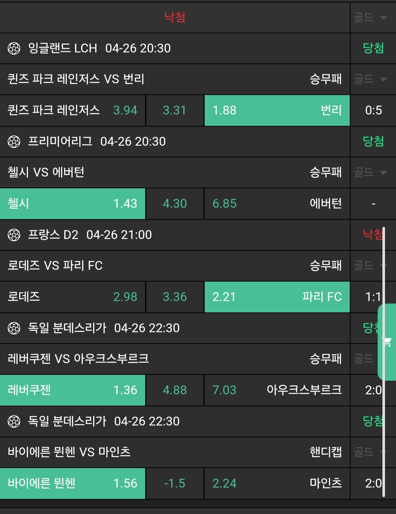This screenshot has width=396, height=514.
Task: Toggle the highlighted 레버쿠젠 1.36 selection
Action: point(73,390)
